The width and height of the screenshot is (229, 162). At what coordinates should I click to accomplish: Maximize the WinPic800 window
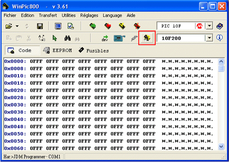tap(213, 7)
